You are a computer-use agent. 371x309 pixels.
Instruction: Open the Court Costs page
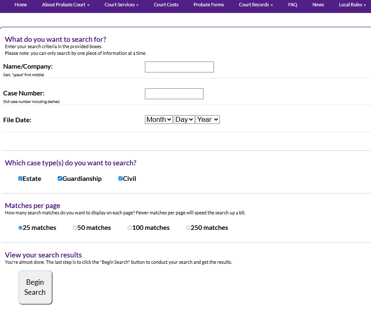(x=166, y=5)
